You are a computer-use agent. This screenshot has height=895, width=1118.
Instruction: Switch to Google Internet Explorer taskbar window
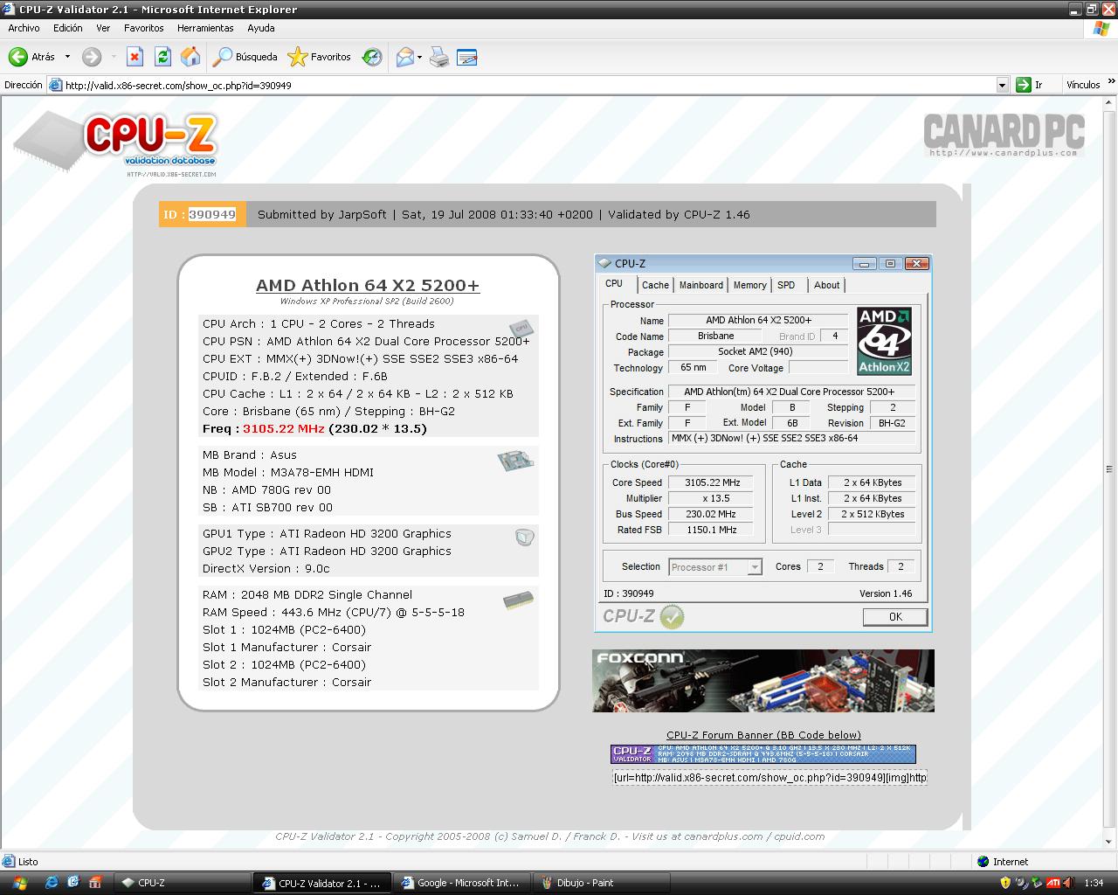coord(461,883)
